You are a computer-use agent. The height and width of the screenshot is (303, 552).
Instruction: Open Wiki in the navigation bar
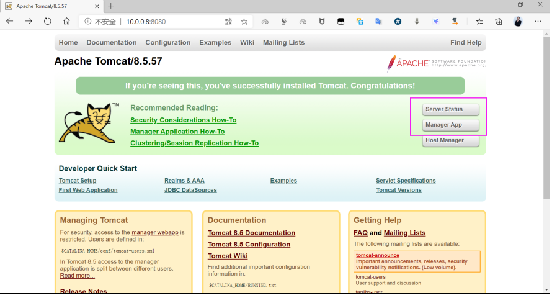point(247,43)
